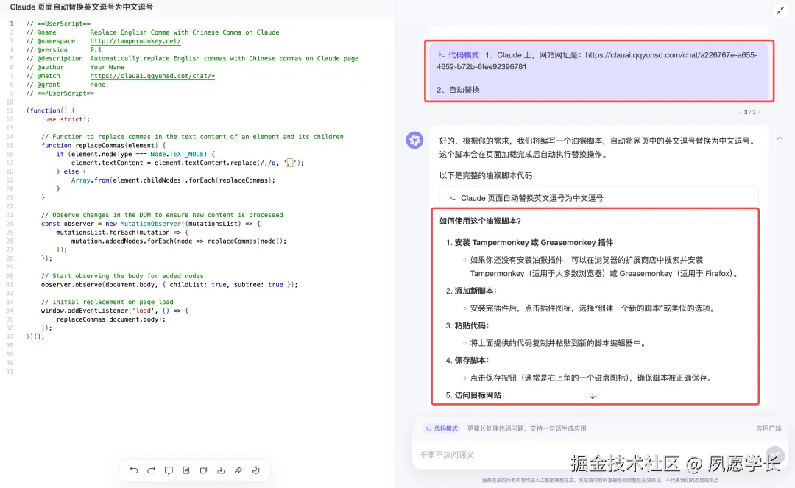This screenshot has width=795, height=488.
Task: Click the '@name' metadata line in code
Action: [152, 32]
